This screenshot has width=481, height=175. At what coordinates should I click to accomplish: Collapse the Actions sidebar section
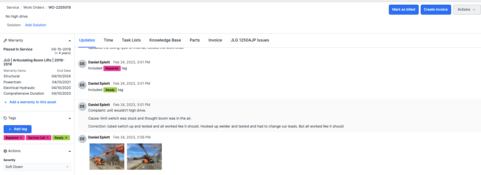click(70, 151)
